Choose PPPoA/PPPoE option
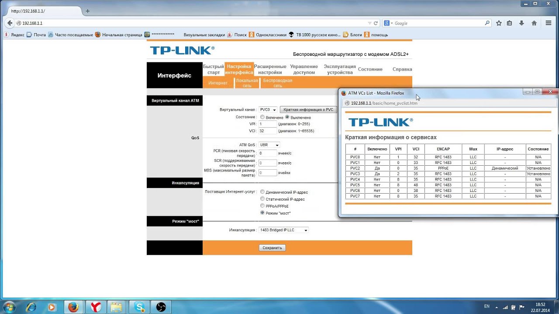559x314 pixels. tap(262, 206)
